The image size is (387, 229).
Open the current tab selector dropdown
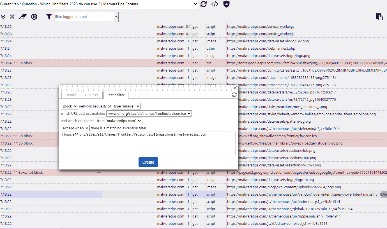(x=99, y=4)
